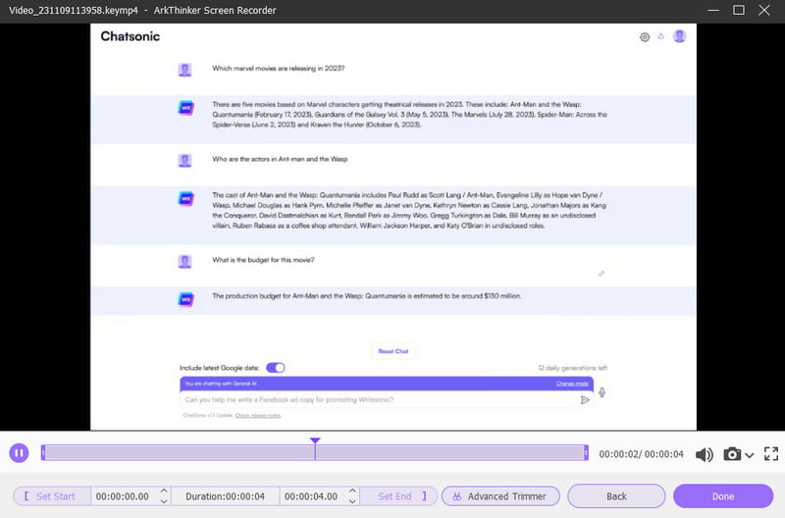The image size is (785, 518).
Task: Minimize the ArkThinker Screen Recorder window
Action: point(713,10)
